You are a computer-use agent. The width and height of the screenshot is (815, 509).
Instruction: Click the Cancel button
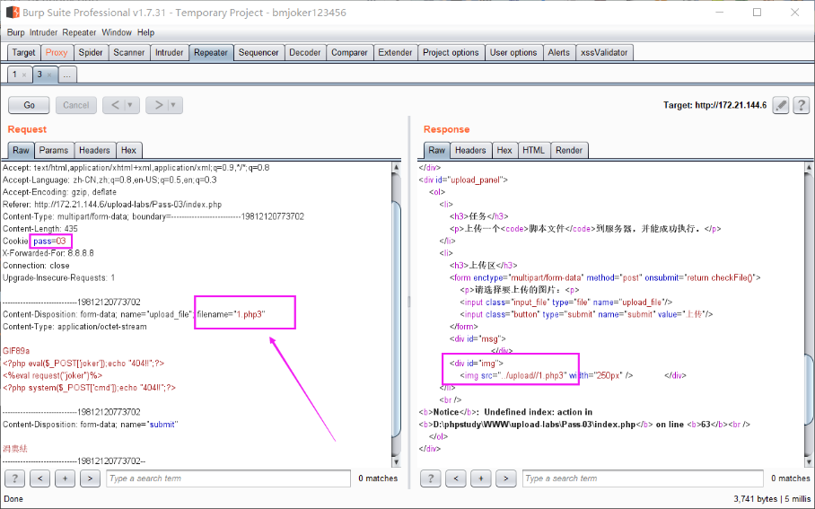(76, 105)
